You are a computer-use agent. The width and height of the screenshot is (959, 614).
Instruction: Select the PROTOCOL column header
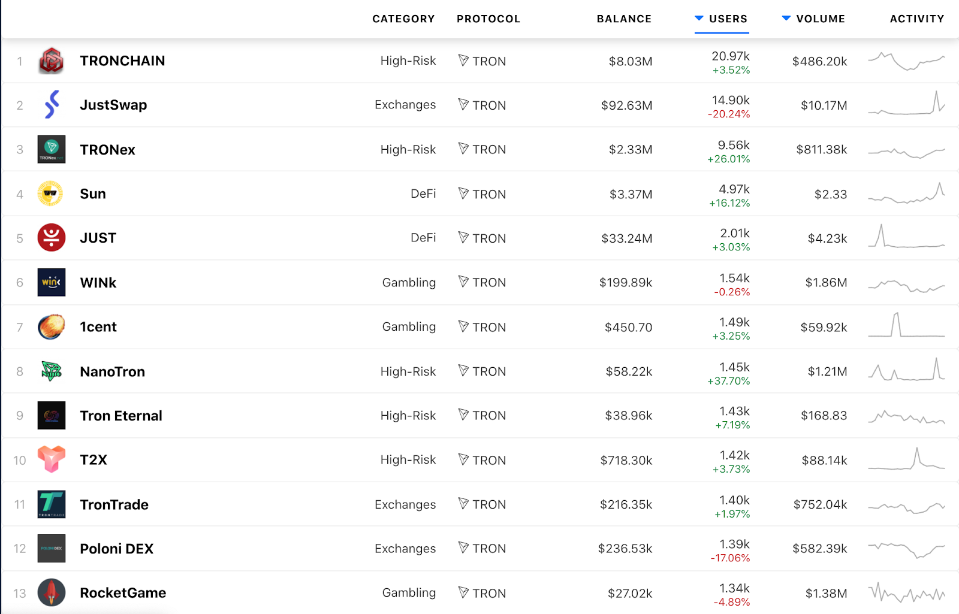[488, 19]
